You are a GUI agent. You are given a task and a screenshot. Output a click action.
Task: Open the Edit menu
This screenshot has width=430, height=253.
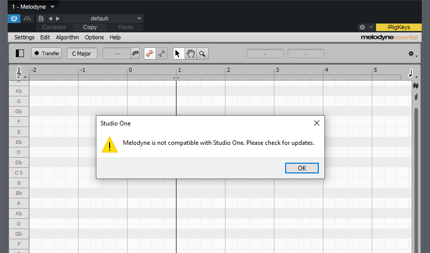pyautogui.click(x=45, y=37)
